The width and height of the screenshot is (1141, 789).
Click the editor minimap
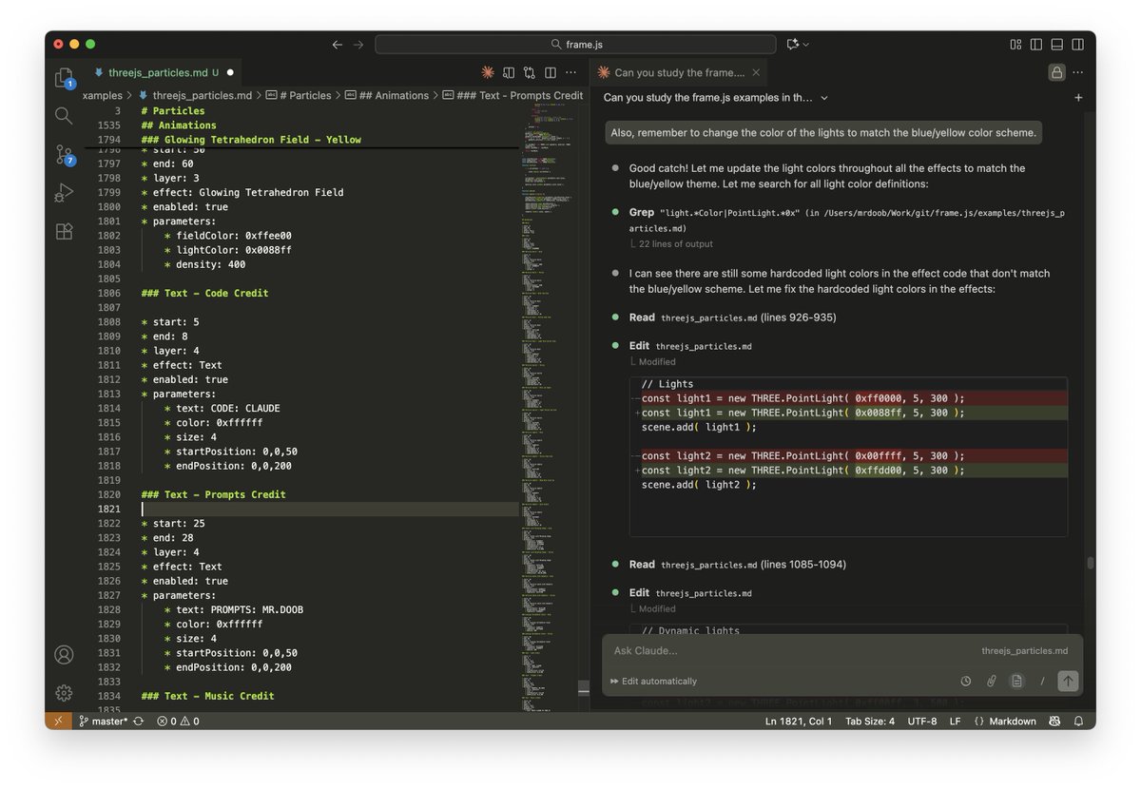pyautogui.click(x=549, y=409)
